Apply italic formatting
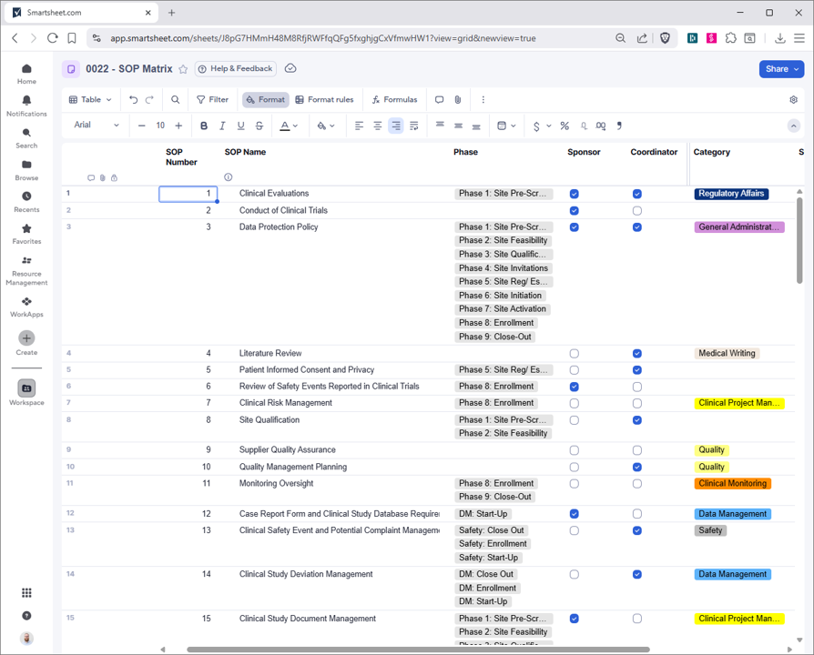The image size is (814, 655). coord(222,126)
